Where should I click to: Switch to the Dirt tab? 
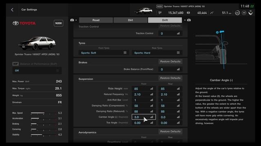(130, 20)
